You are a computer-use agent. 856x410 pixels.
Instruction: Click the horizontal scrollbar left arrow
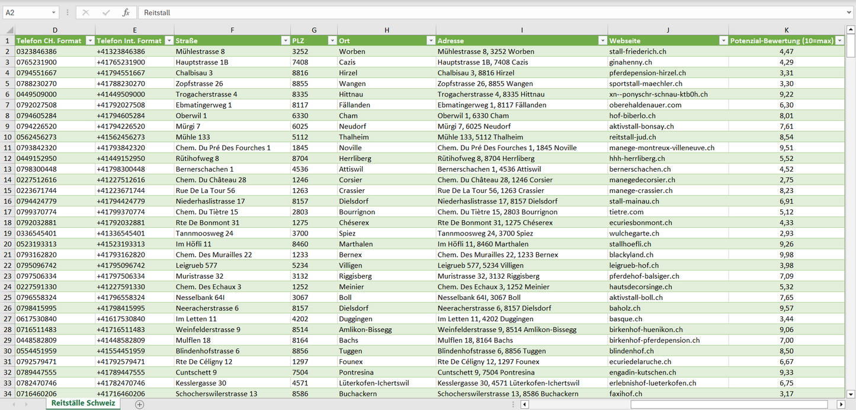click(524, 404)
